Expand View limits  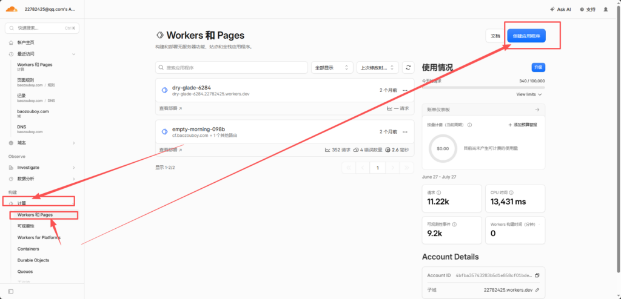[529, 94]
